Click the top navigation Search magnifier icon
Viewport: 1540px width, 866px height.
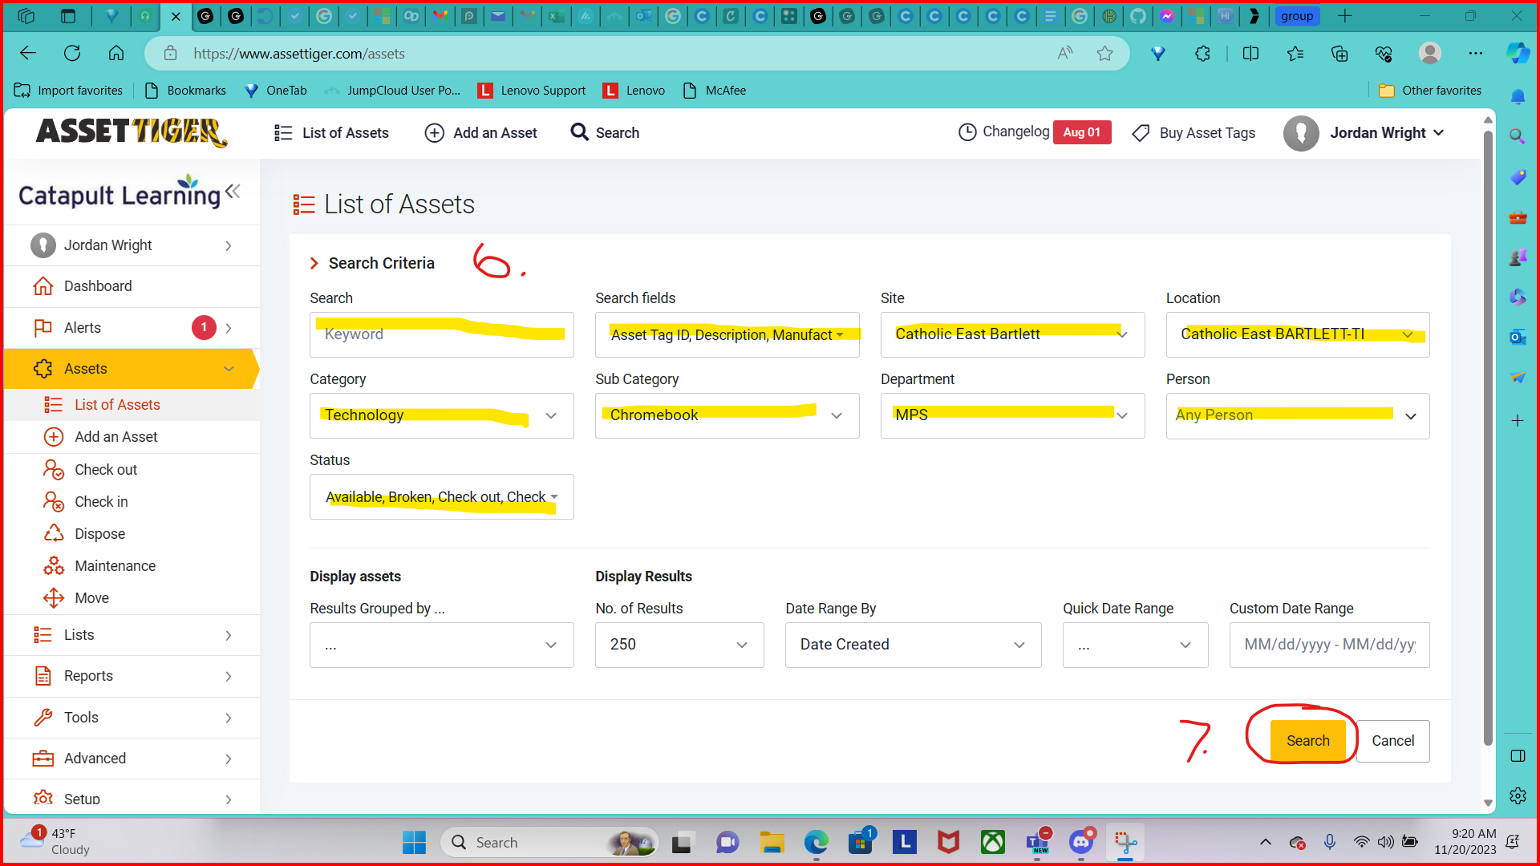579,132
